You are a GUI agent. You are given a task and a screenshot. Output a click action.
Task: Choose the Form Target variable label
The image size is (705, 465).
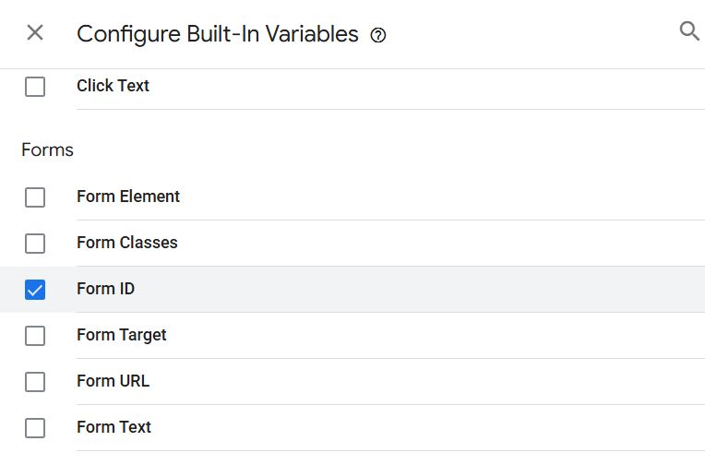coord(121,335)
